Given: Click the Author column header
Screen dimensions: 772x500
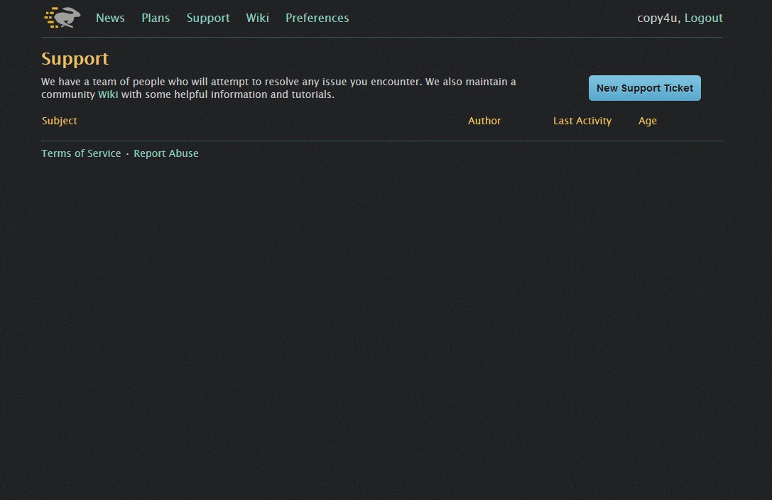Looking at the screenshot, I should point(484,121).
